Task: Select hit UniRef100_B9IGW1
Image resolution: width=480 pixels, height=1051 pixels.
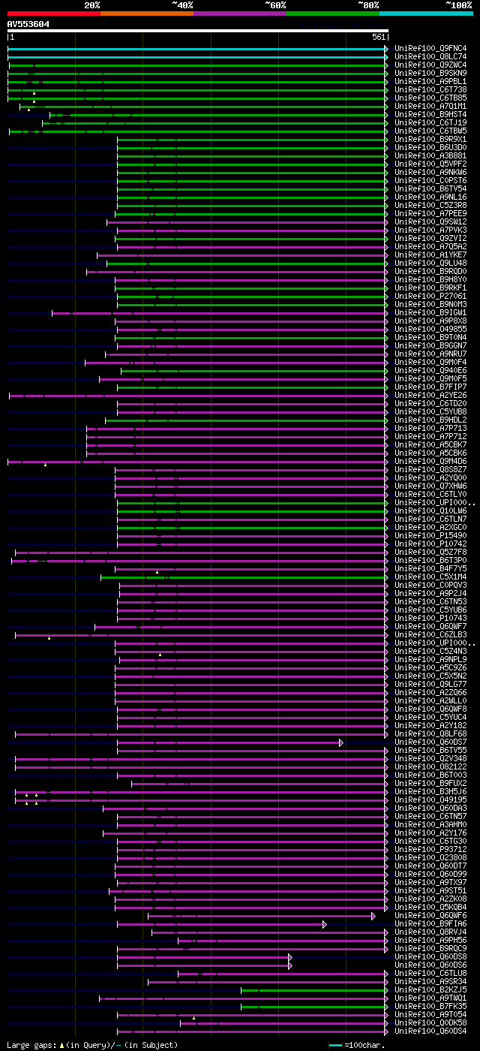Action: click(x=430, y=313)
